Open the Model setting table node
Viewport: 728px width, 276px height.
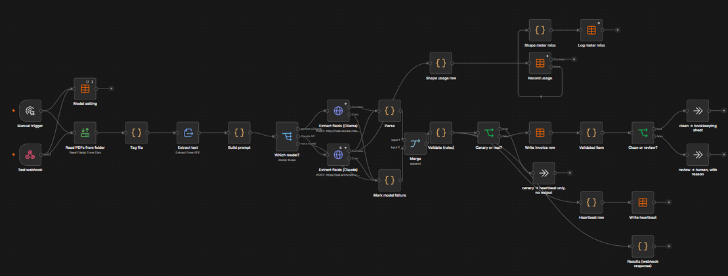pyautogui.click(x=85, y=89)
